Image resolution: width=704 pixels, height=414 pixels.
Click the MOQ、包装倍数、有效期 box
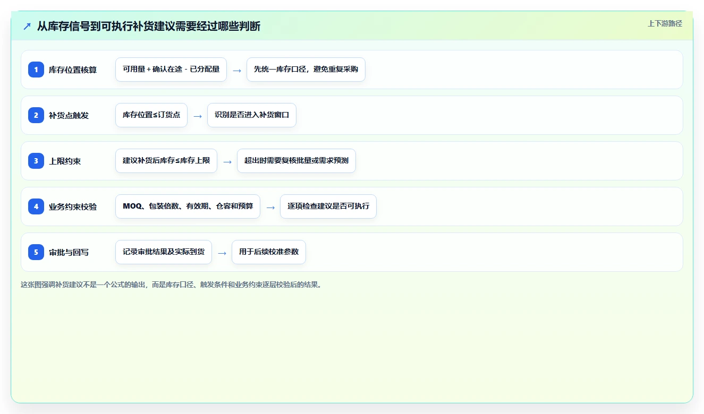pyautogui.click(x=188, y=206)
